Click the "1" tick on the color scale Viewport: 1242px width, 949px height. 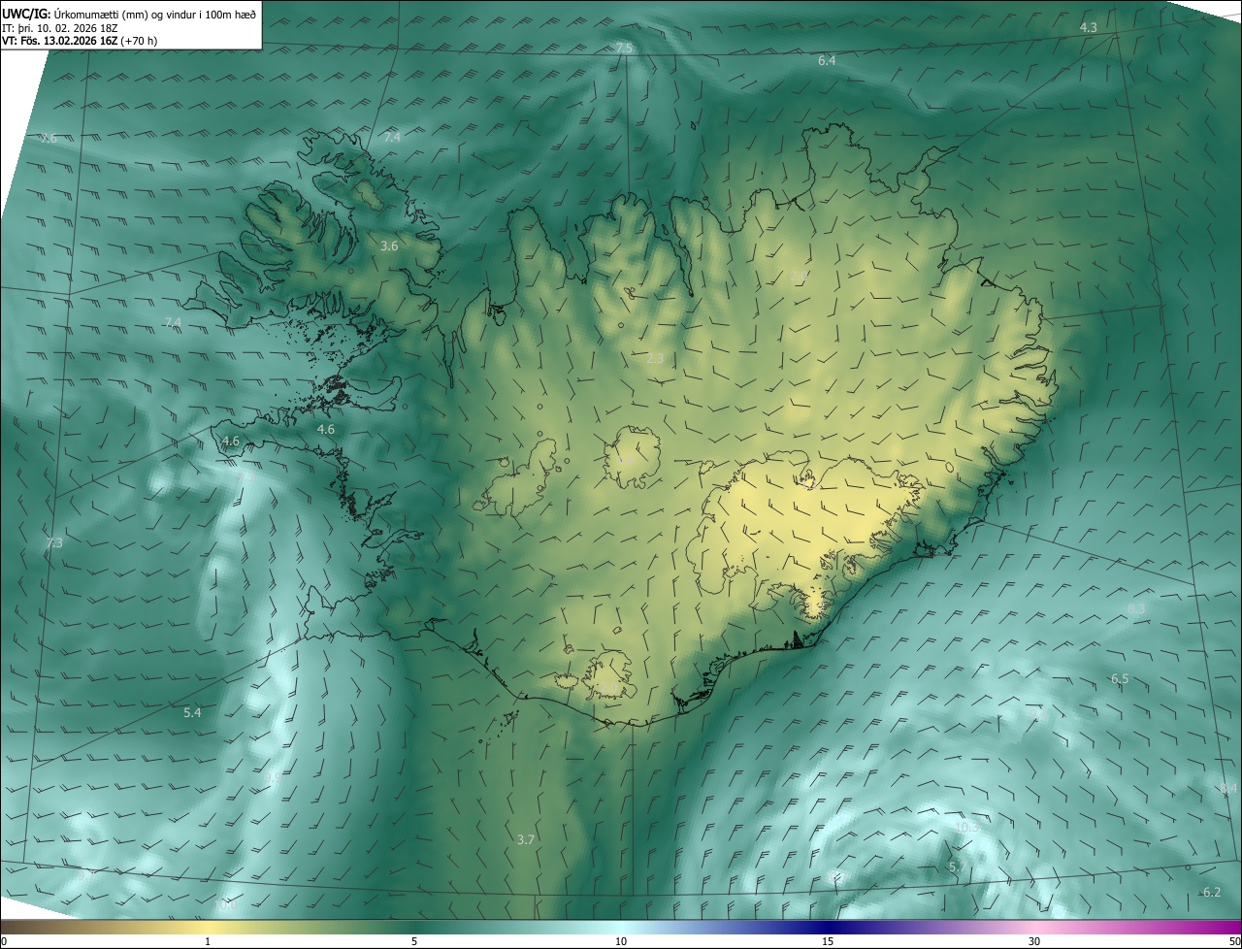point(208,942)
